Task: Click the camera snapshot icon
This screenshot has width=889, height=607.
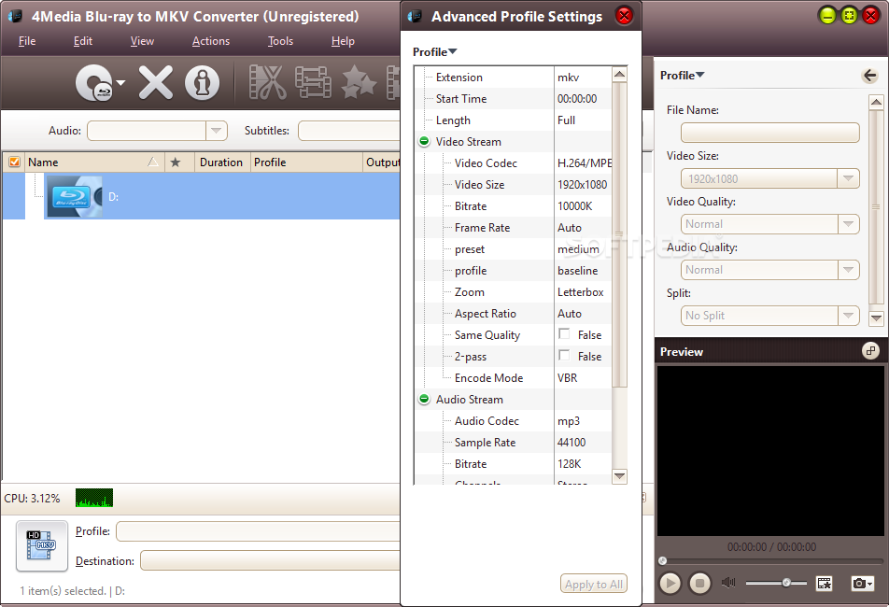Action: tap(861, 583)
